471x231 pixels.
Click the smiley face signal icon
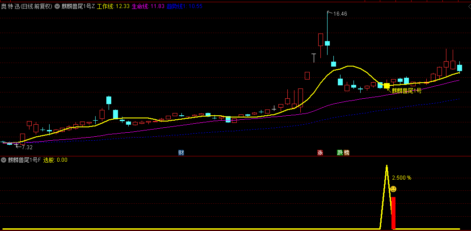393,189
